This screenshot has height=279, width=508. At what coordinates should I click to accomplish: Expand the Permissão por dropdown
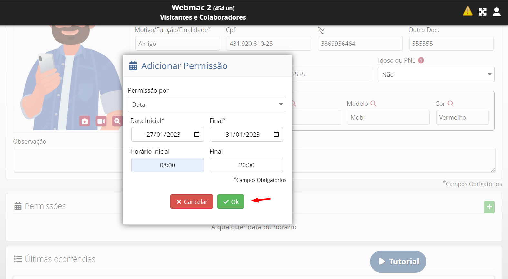click(x=207, y=105)
